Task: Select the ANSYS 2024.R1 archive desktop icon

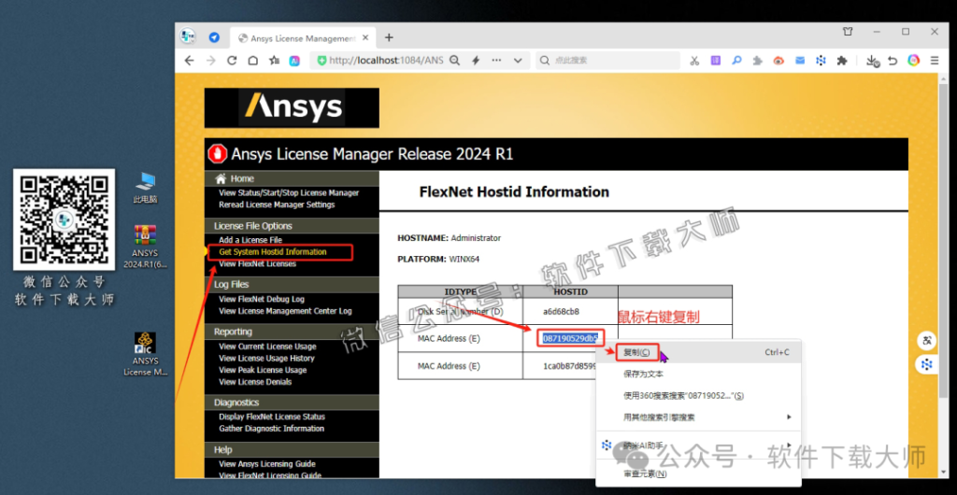Action: point(145,247)
